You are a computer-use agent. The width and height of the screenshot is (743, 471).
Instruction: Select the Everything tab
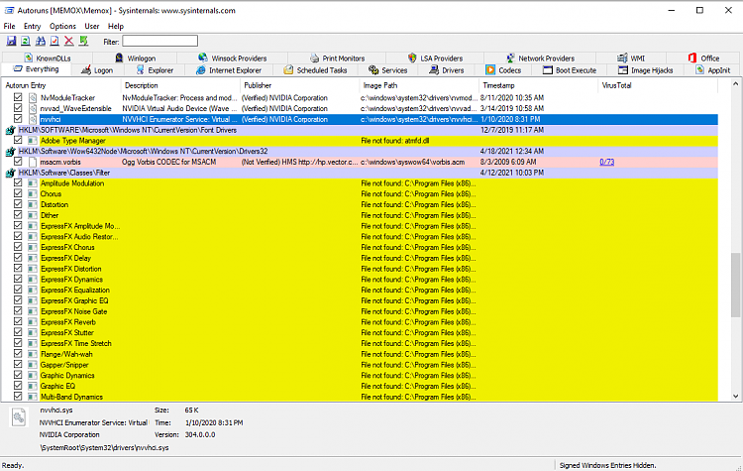pyautogui.click(x=36, y=69)
